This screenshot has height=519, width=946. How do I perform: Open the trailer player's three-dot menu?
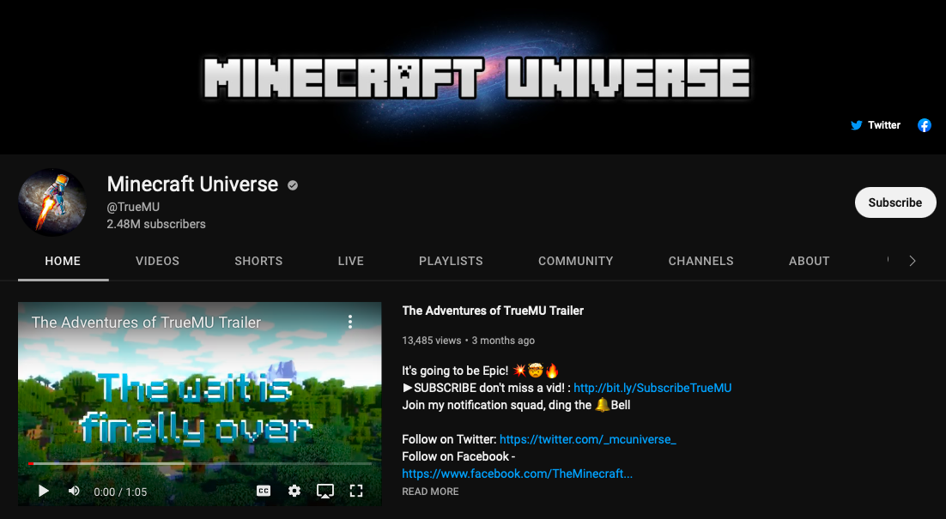350,322
